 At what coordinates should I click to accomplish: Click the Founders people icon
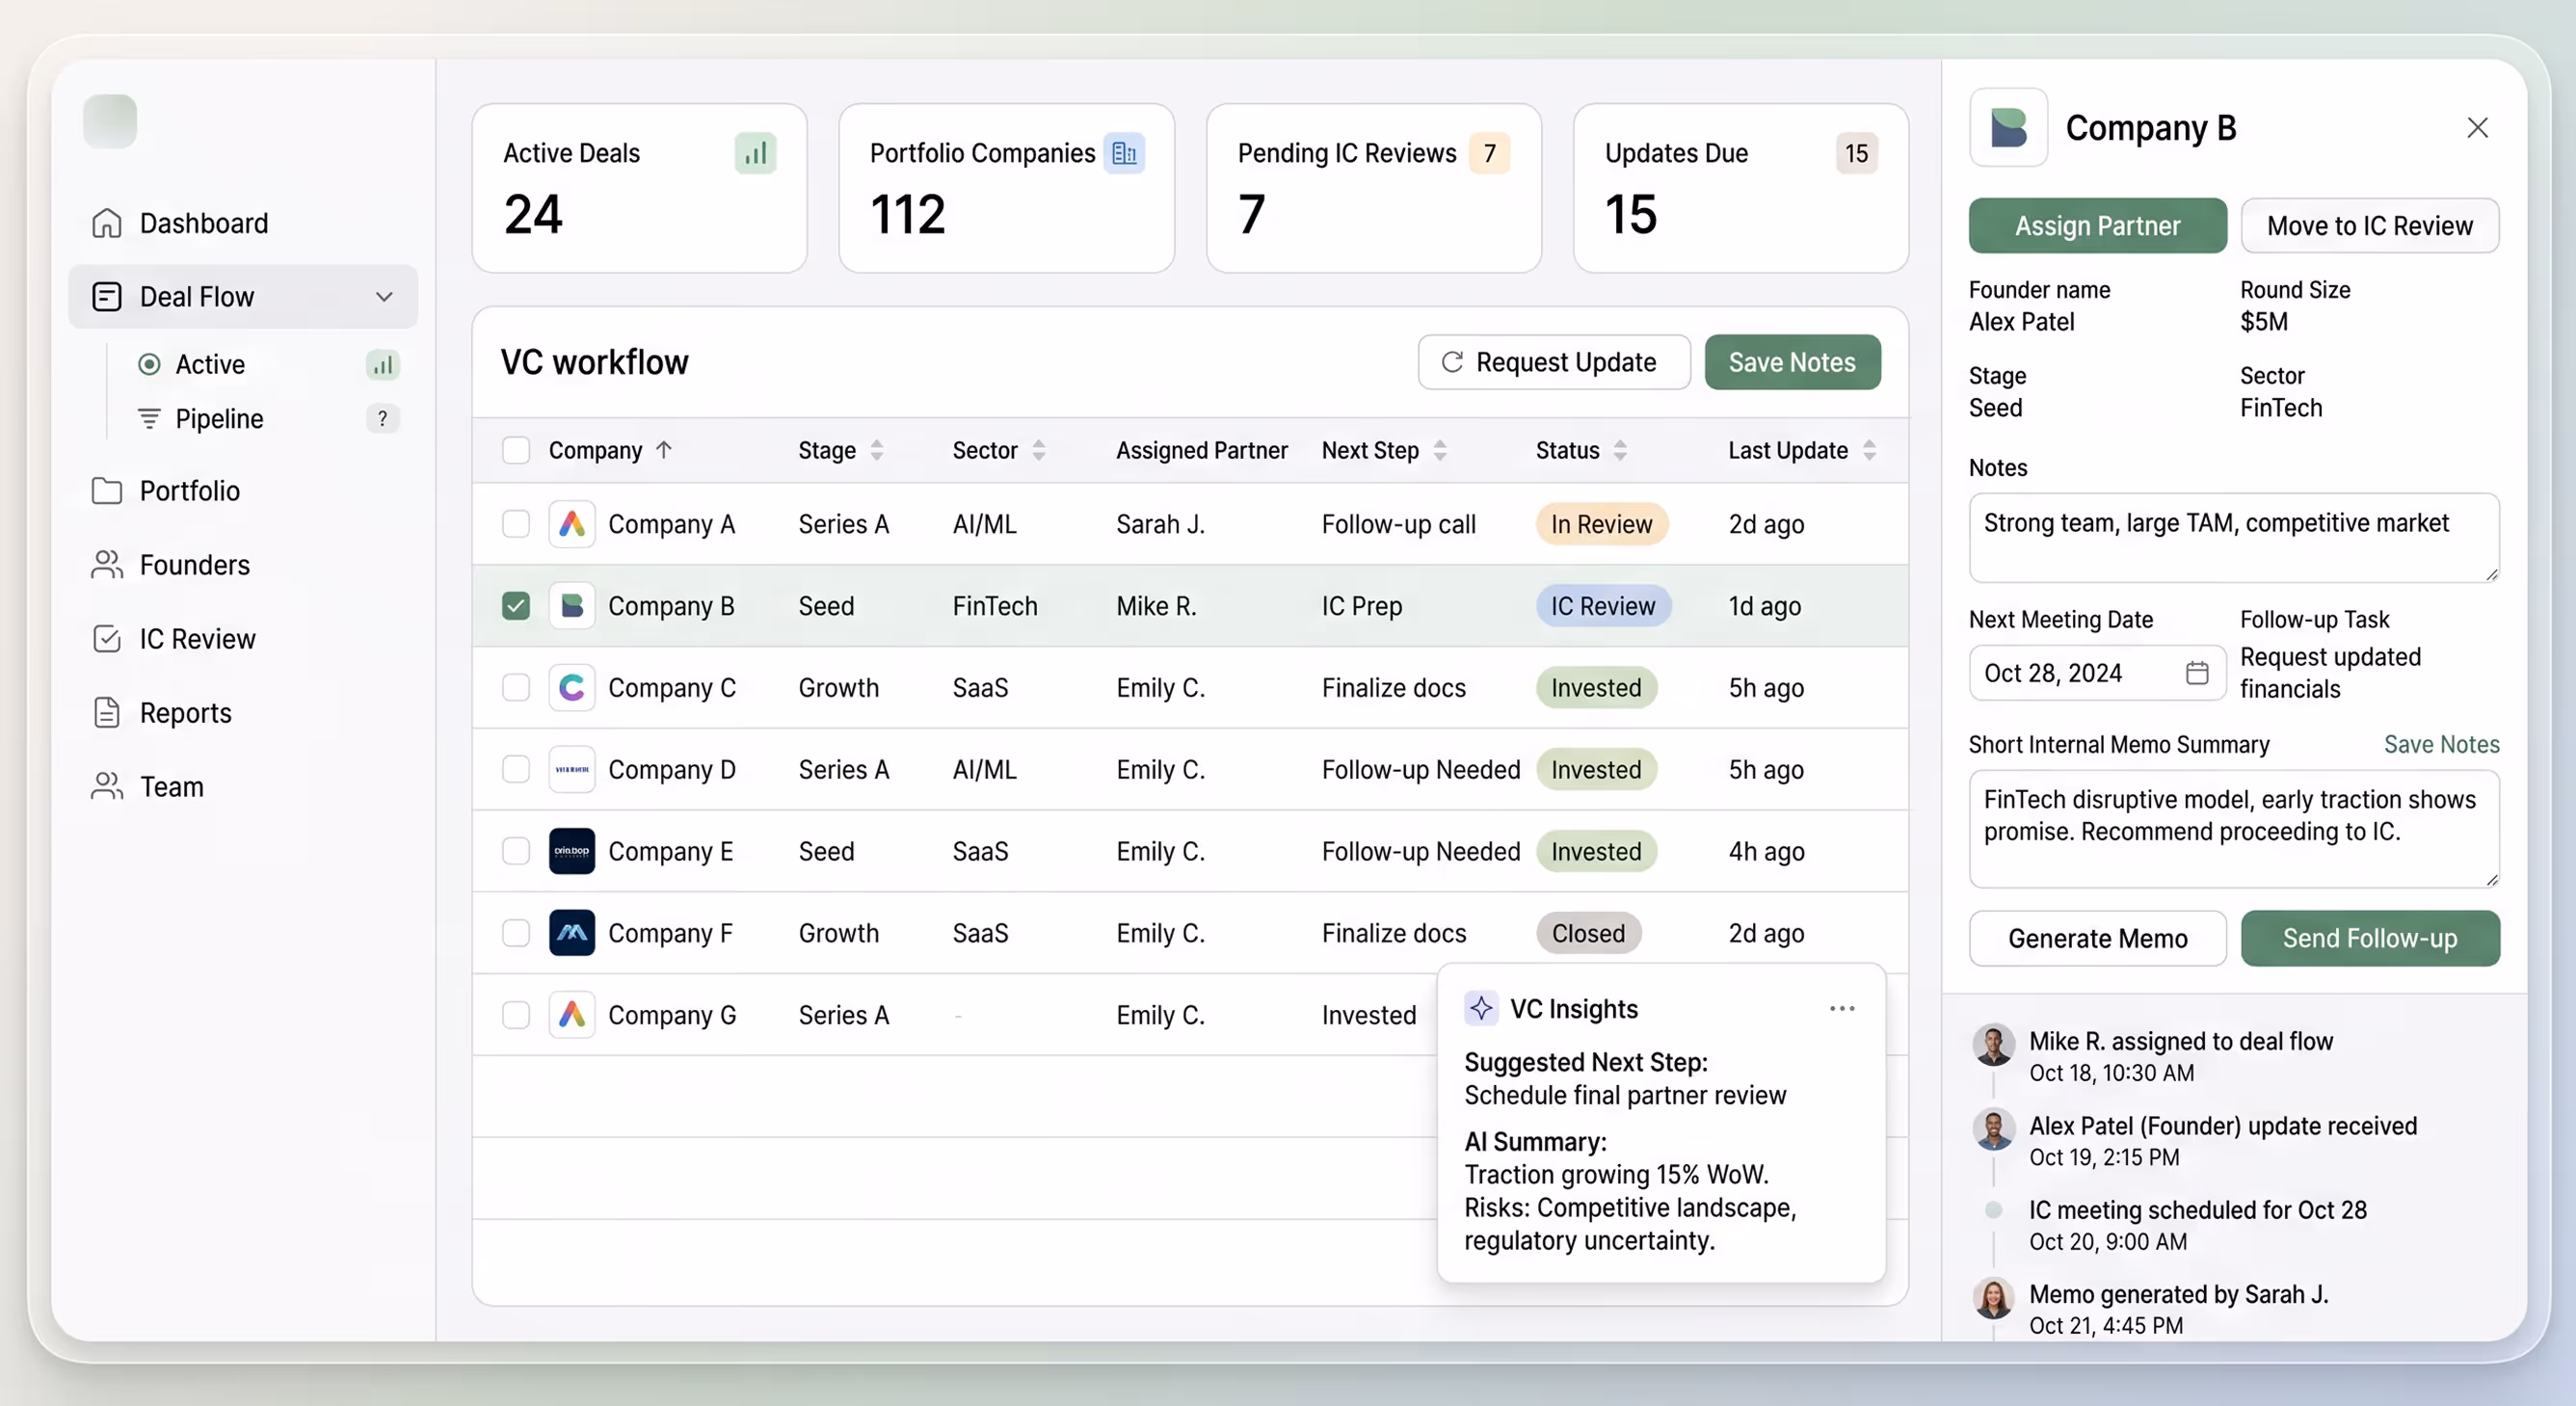107,565
